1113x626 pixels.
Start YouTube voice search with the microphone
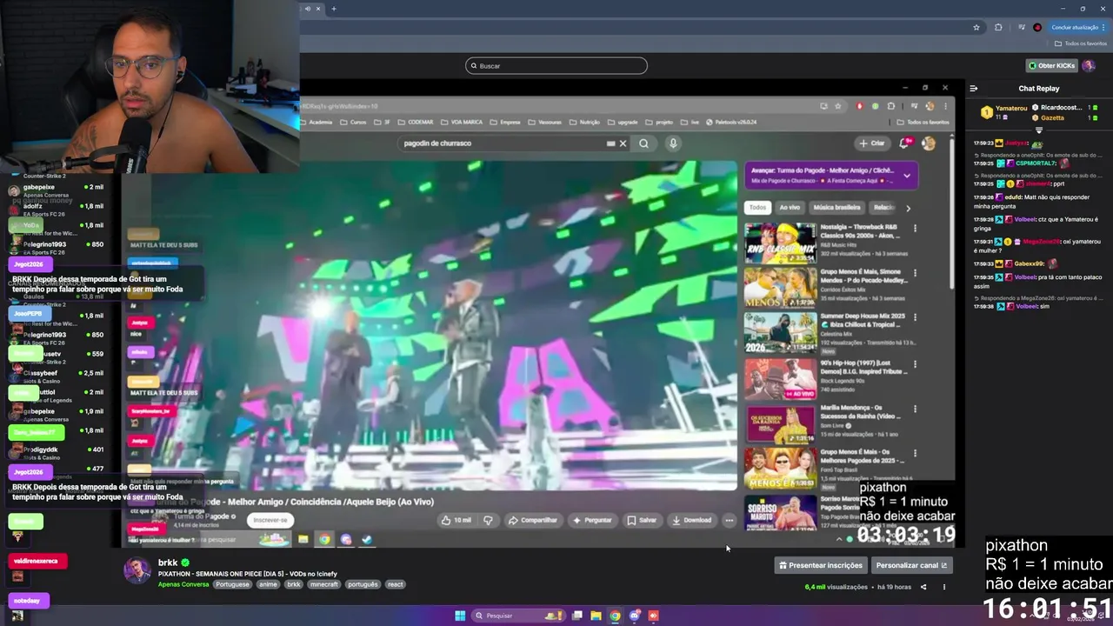(673, 143)
